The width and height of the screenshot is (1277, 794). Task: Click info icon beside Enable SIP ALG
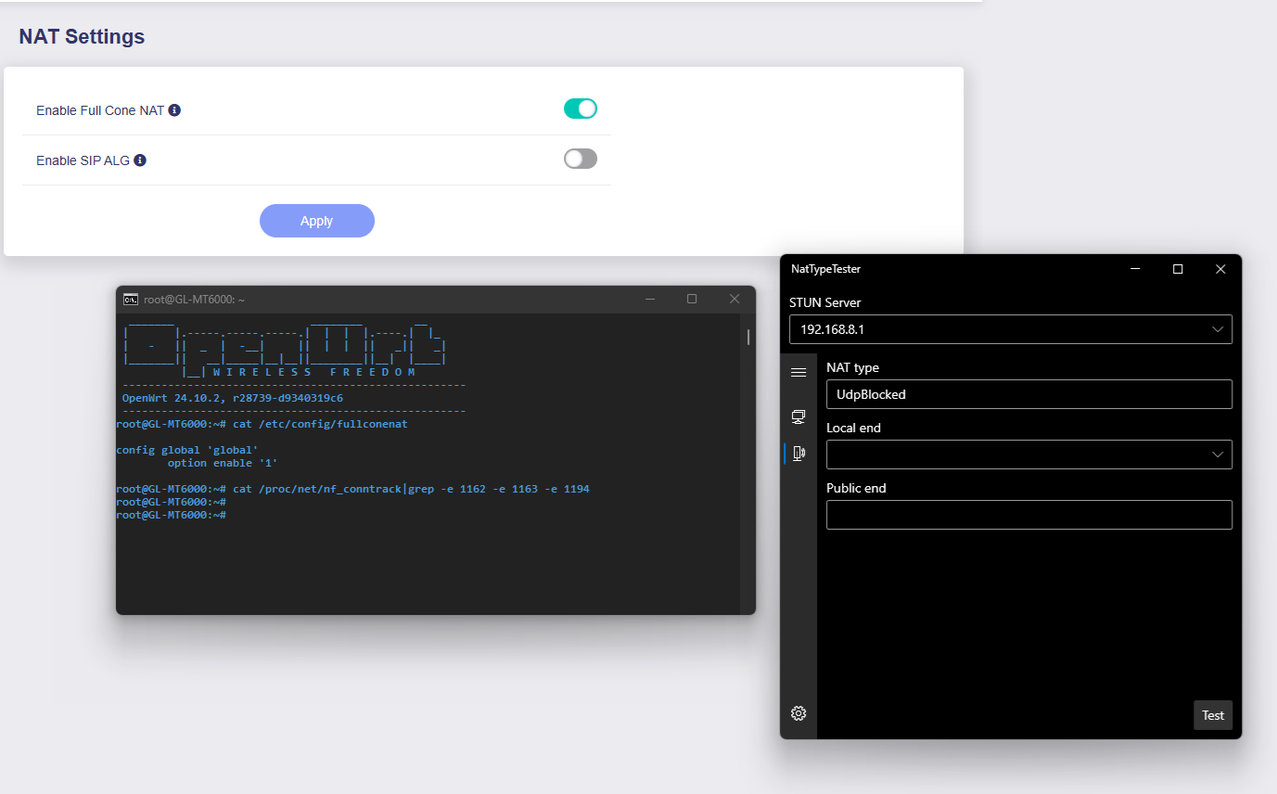pos(140,160)
